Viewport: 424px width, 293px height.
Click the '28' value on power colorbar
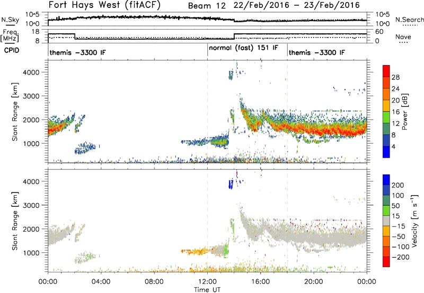[395, 77]
